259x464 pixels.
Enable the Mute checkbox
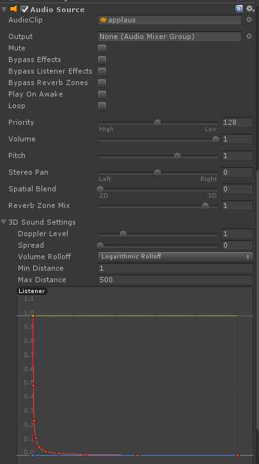click(x=102, y=48)
